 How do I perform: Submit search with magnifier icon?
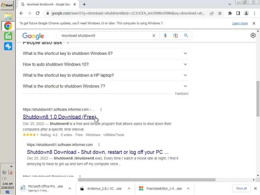(186, 36)
